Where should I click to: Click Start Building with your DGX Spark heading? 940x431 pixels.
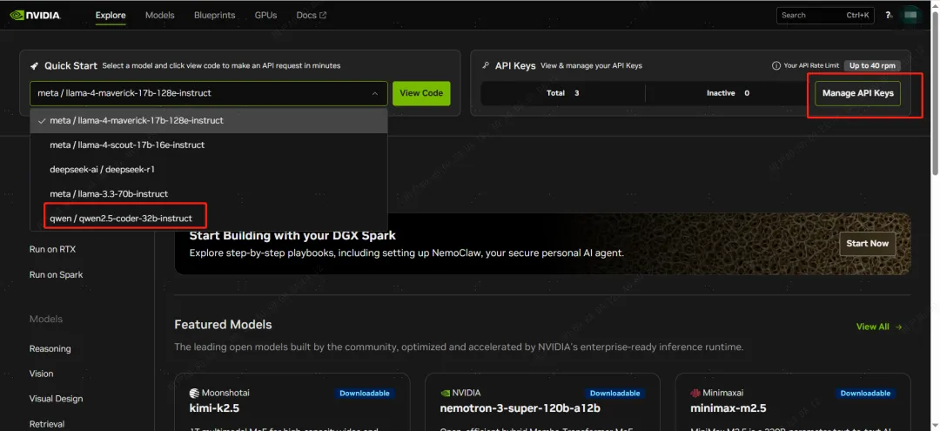click(292, 236)
